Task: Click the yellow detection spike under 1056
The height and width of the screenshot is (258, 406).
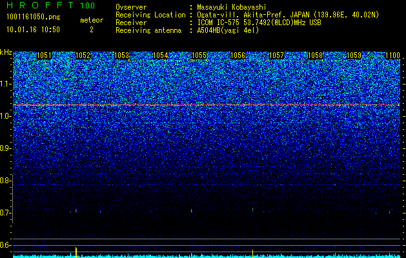Action: (x=252, y=253)
